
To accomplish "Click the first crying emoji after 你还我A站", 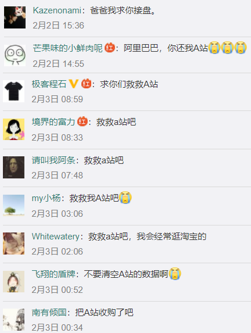I will (x=214, y=48).
